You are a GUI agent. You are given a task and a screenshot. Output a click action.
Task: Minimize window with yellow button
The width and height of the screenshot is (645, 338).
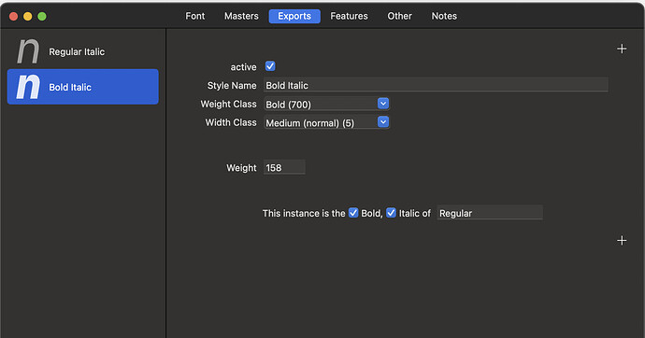pyautogui.click(x=27, y=17)
